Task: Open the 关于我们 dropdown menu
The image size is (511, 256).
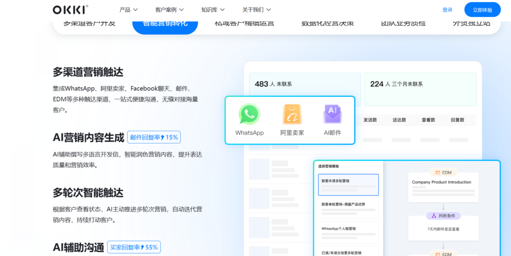Action: click(x=256, y=9)
